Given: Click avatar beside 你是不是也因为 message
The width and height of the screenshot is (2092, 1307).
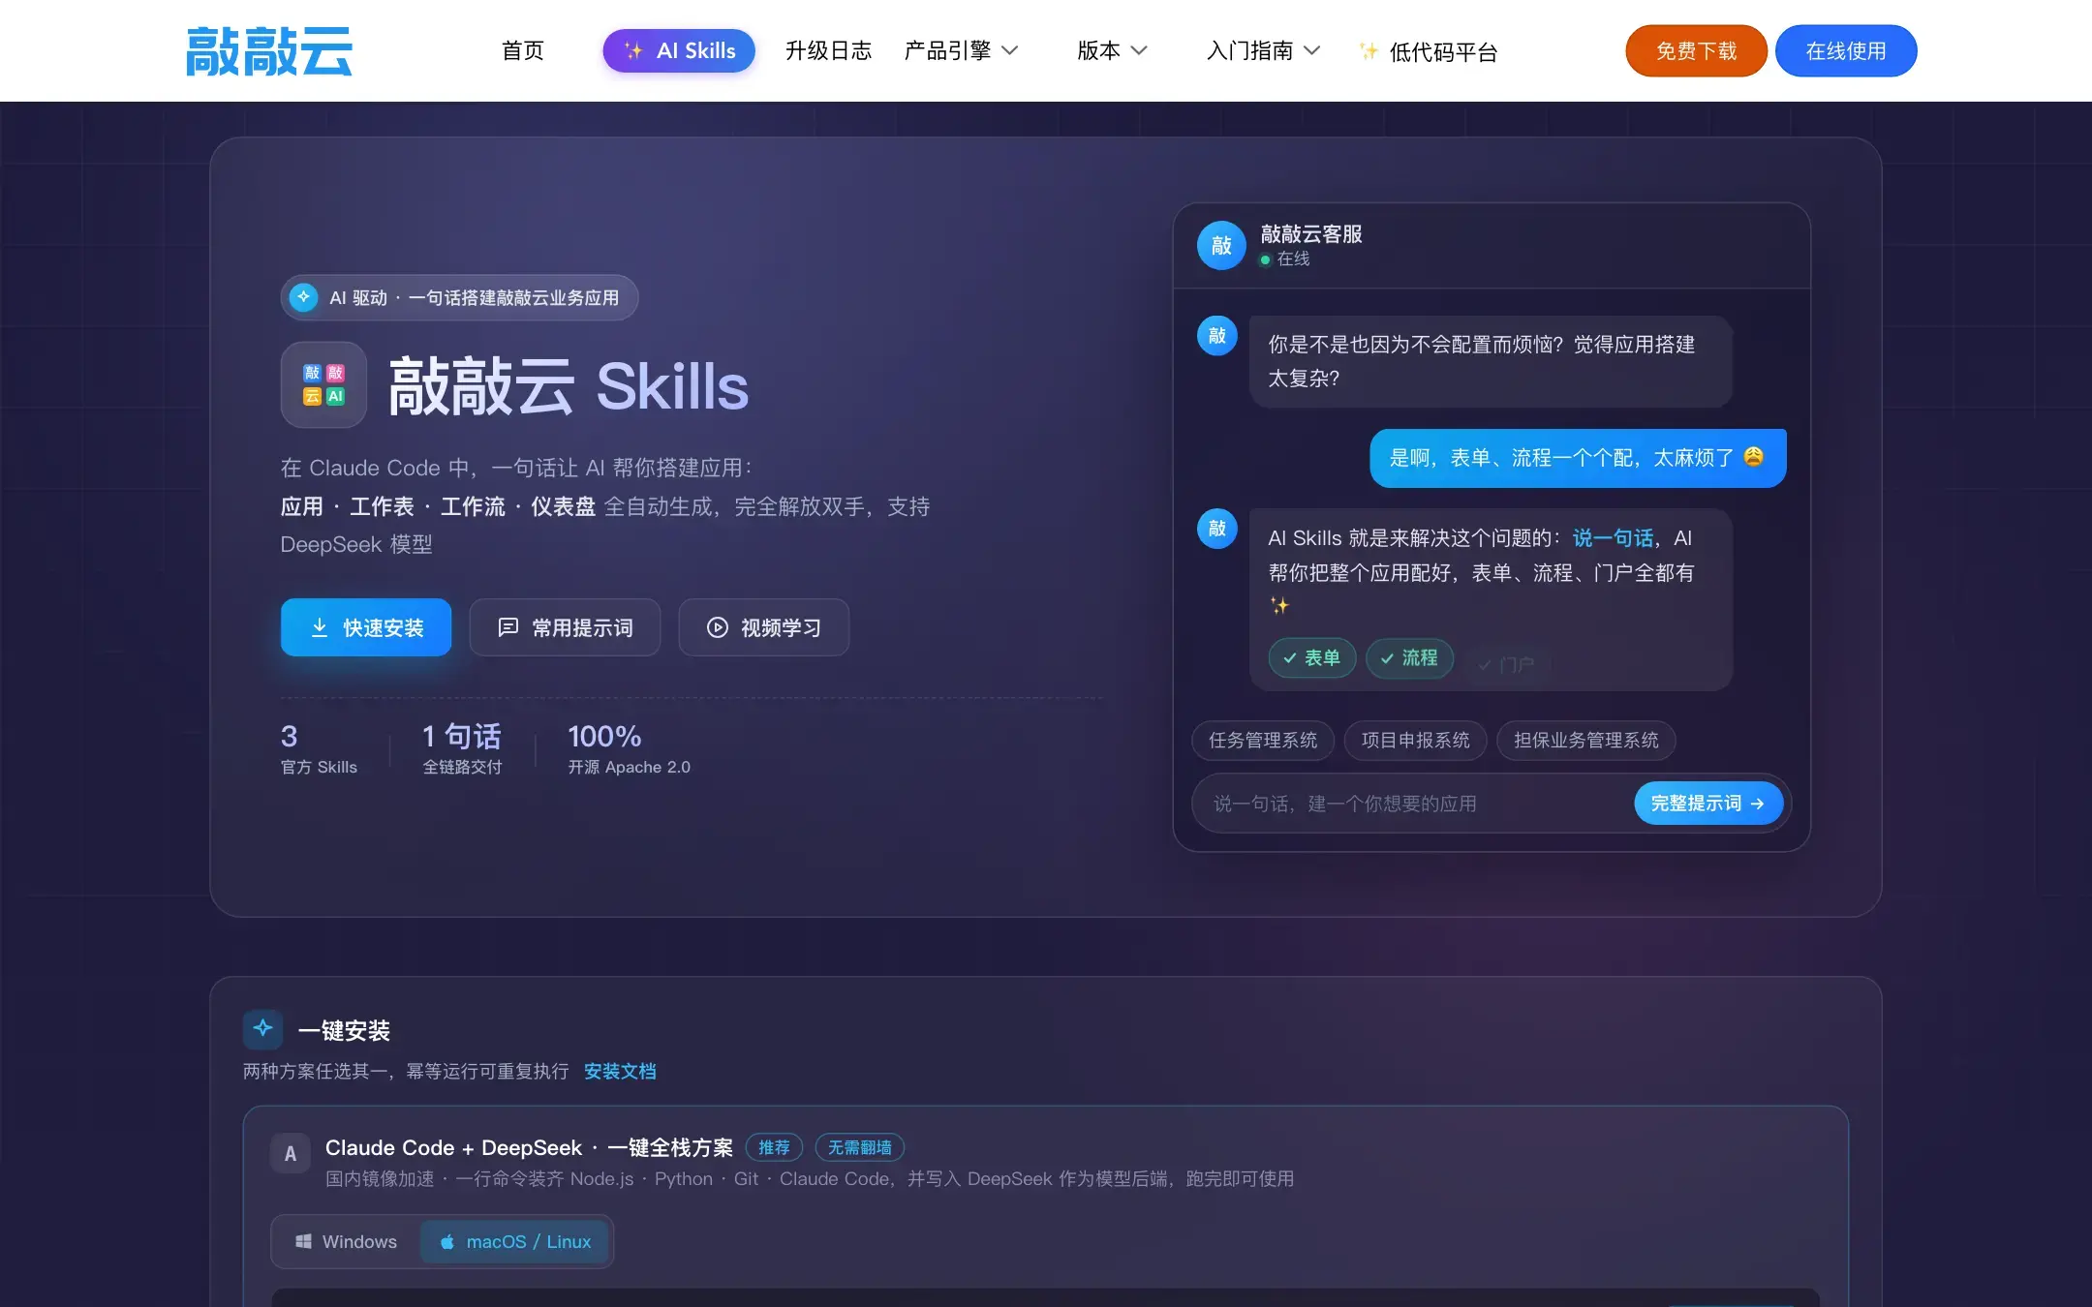Looking at the screenshot, I should (x=1217, y=336).
